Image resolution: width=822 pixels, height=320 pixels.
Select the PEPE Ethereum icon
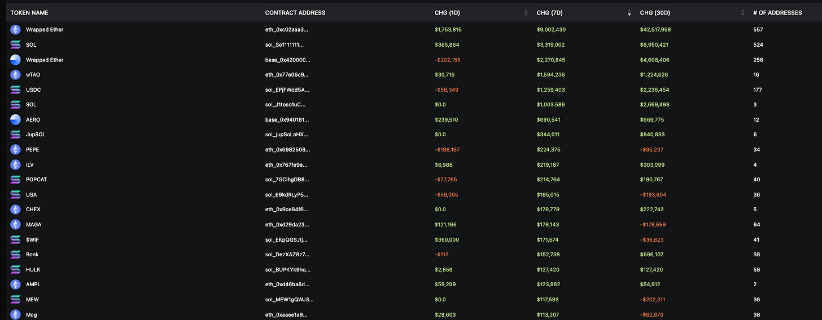pos(15,149)
